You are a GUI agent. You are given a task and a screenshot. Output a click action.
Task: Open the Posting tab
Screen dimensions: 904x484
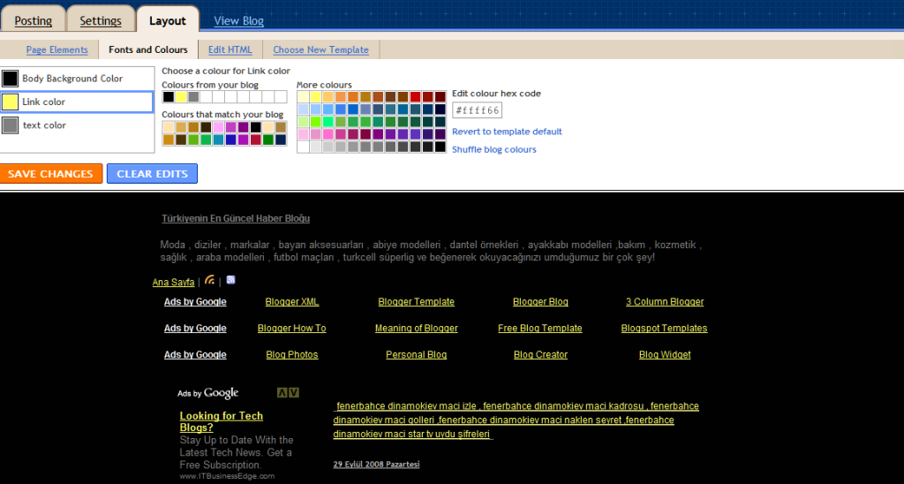coord(33,21)
